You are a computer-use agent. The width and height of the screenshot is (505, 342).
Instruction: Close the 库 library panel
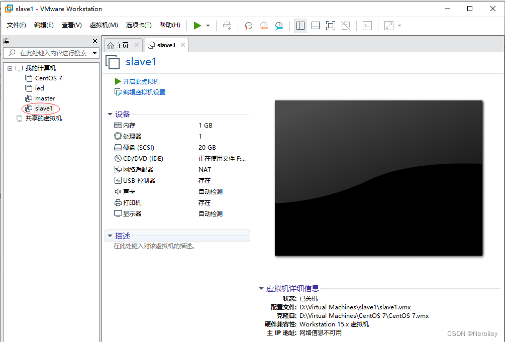click(94, 41)
